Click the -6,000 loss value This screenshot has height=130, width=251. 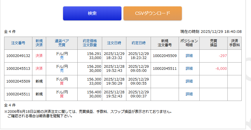click(221, 69)
